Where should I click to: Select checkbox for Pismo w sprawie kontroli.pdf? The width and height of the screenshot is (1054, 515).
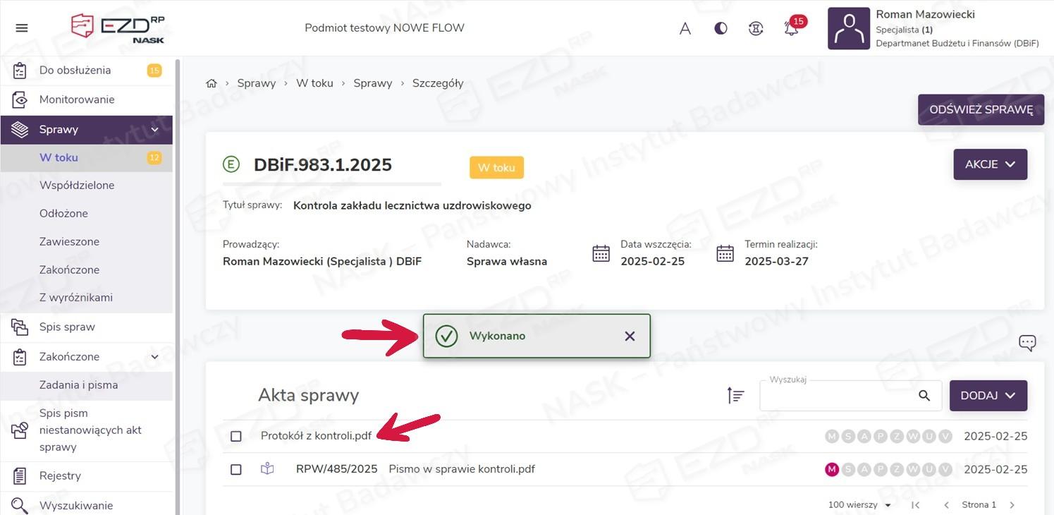(x=236, y=470)
